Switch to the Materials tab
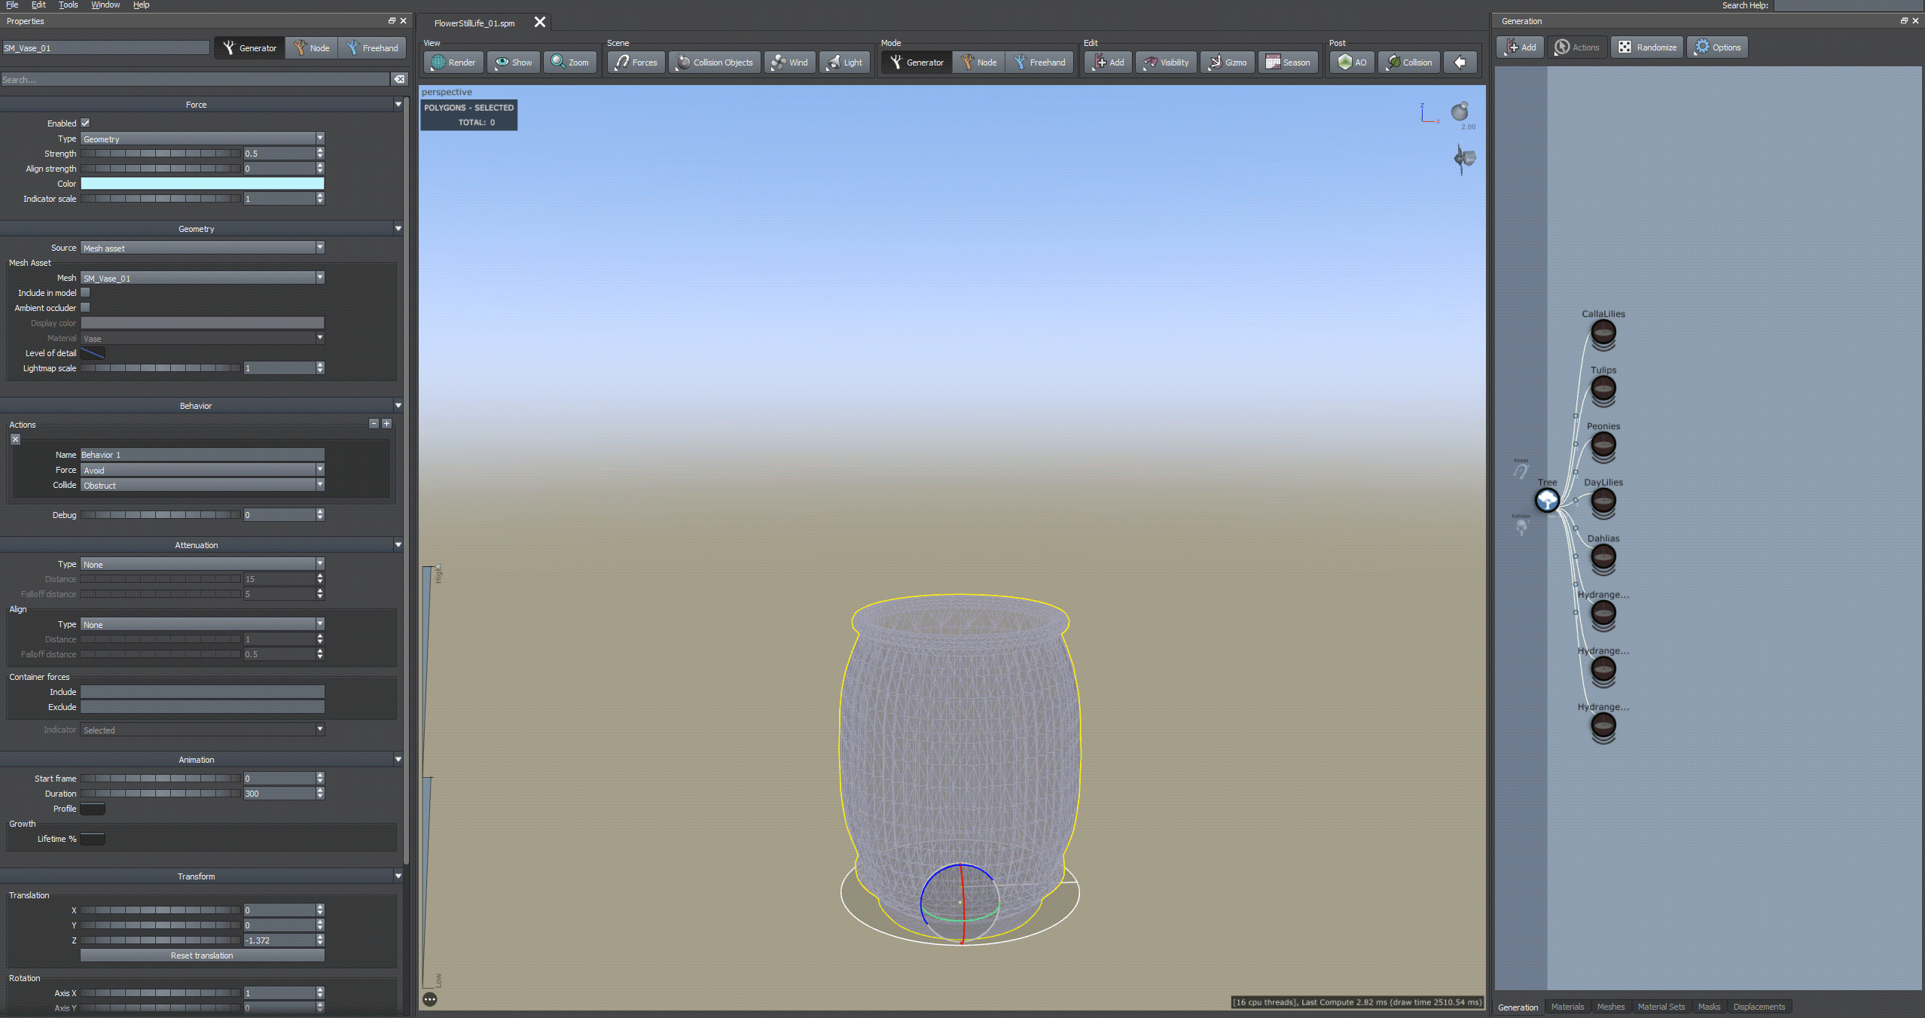1925x1018 pixels. tap(1567, 1007)
